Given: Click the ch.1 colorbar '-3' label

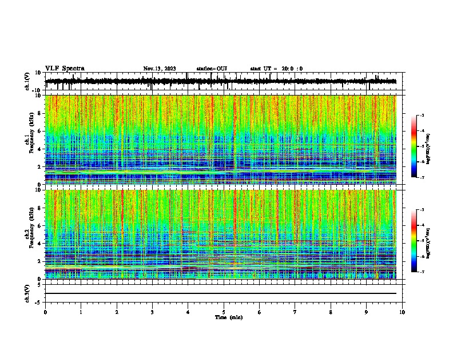Looking at the screenshot, I should (x=422, y=115).
